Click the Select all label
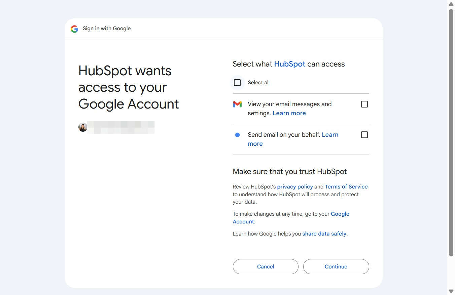Viewport: 455px width, 295px height. click(258, 83)
